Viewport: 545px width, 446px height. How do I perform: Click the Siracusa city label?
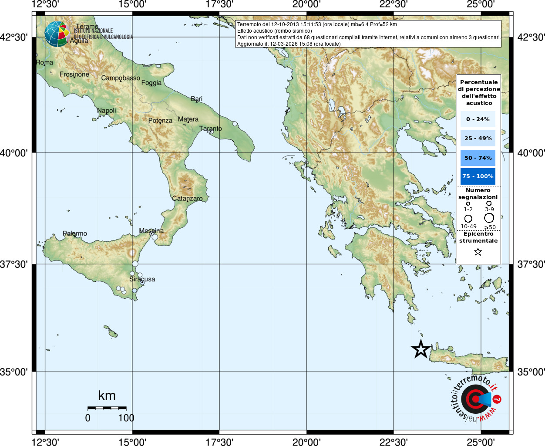[142, 279]
